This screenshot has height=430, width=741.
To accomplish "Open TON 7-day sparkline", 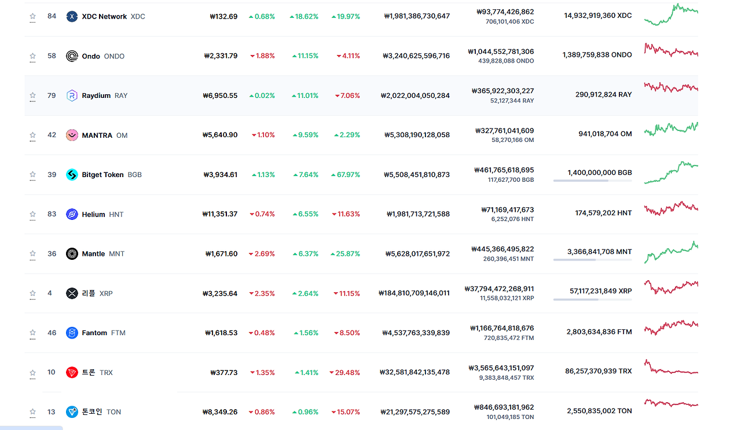I will click(x=671, y=403).
